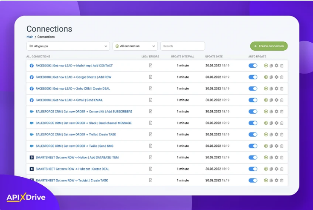The image size is (313, 210).
Task: Toggle auto update for Facebook Google Sheets connection
Action: (253, 77)
